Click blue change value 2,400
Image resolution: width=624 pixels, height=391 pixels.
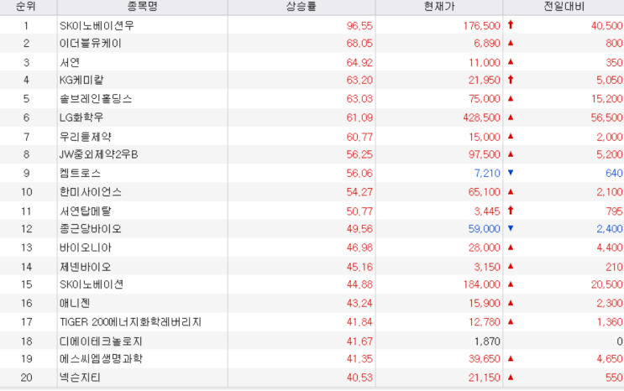click(609, 229)
